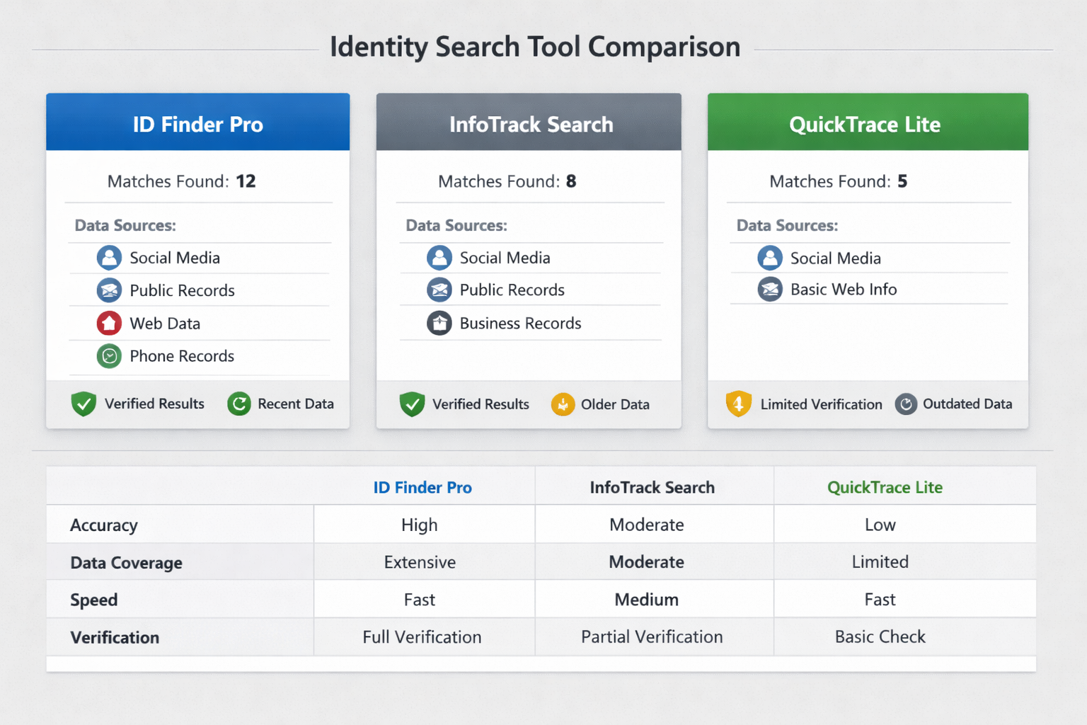Click the red Web Data home icon
The height and width of the screenshot is (725, 1087).
coord(109,324)
